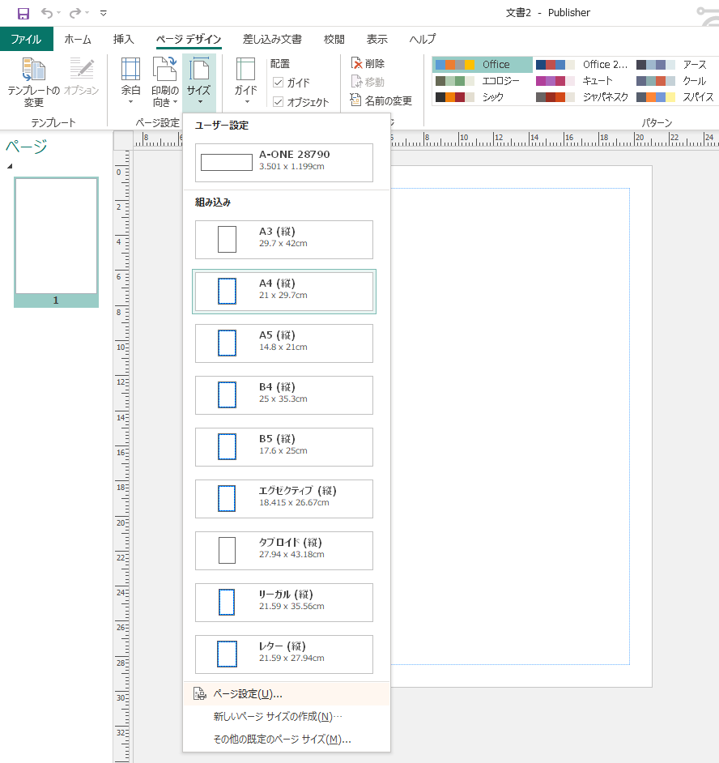Apply the Office color scheme
Screen dimensions: 719x763
482,64
